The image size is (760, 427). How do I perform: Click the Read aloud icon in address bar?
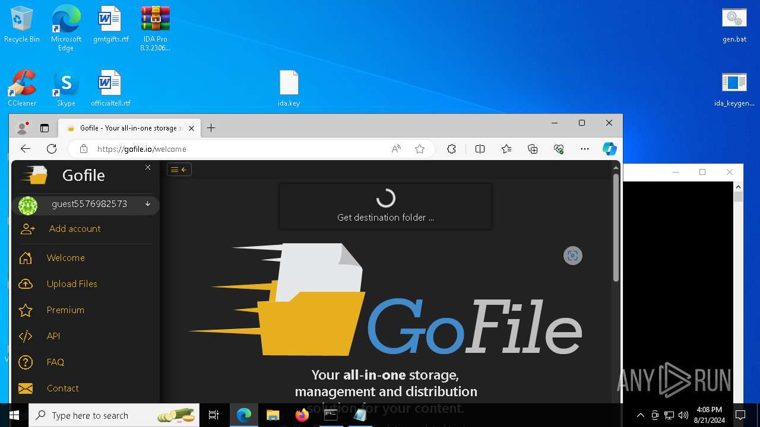[x=396, y=149]
